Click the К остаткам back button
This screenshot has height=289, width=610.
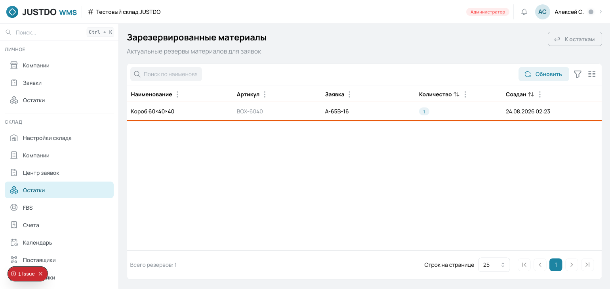pos(575,39)
